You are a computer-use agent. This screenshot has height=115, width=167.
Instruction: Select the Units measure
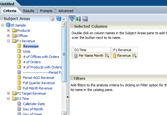tap(27, 51)
